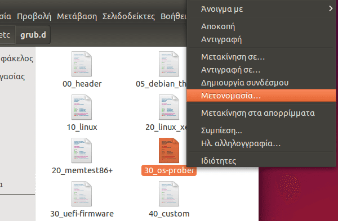The height and width of the screenshot is (221, 338).
Task: Select the 40_custom file icon
Action: (169, 193)
